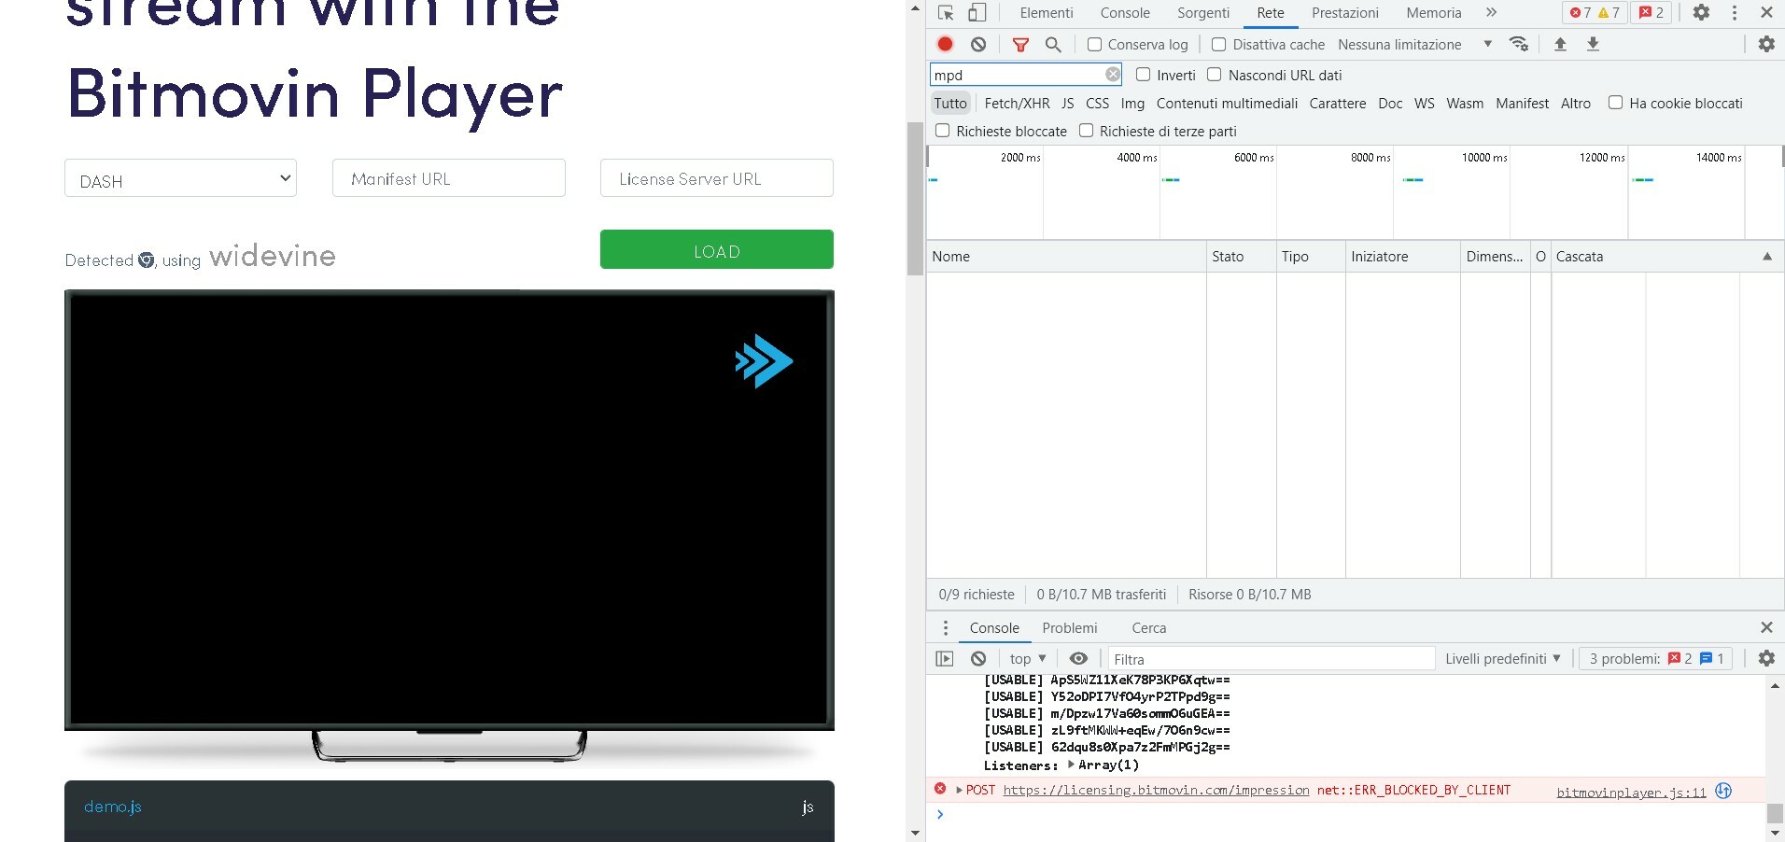Screen dimensions: 1785x842
Task: Check Richieste di terze parti checkbox
Action: click(1087, 131)
